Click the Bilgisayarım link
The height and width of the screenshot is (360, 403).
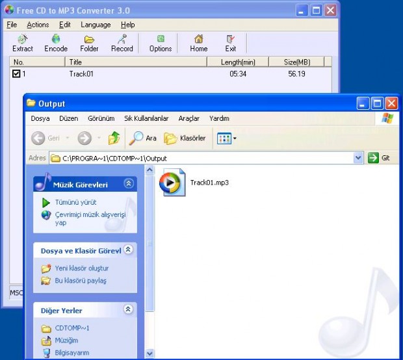point(72,353)
